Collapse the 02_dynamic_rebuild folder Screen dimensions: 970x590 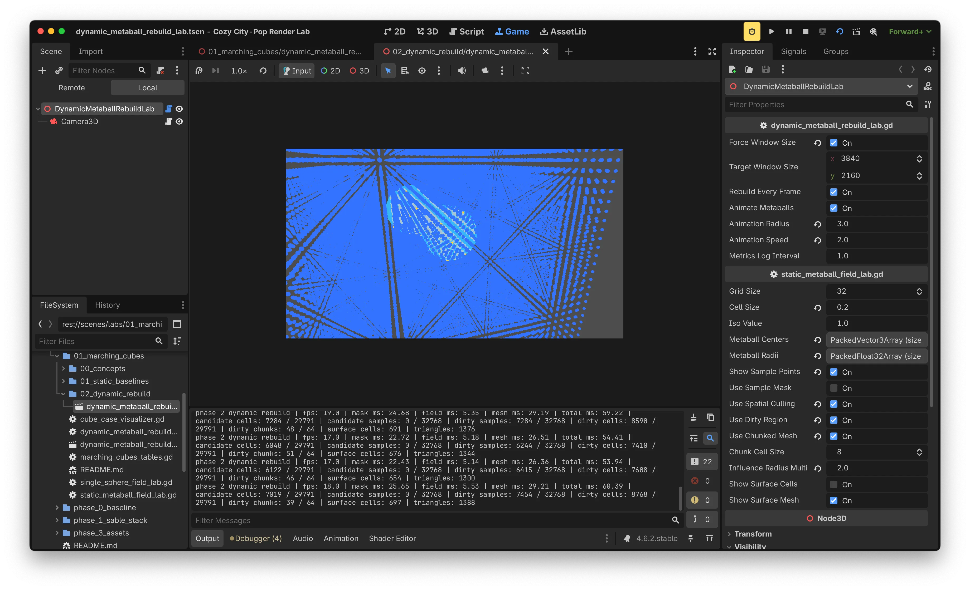63,394
